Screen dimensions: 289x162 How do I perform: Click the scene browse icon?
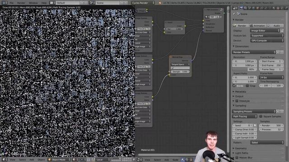pyautogui.click(x=92, y=3)
